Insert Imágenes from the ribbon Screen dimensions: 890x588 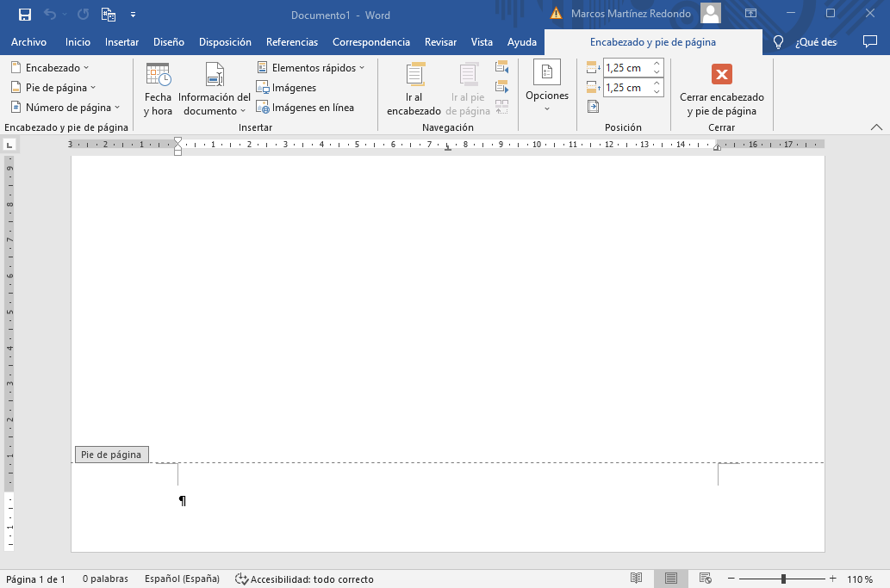[x=286, y=87]
